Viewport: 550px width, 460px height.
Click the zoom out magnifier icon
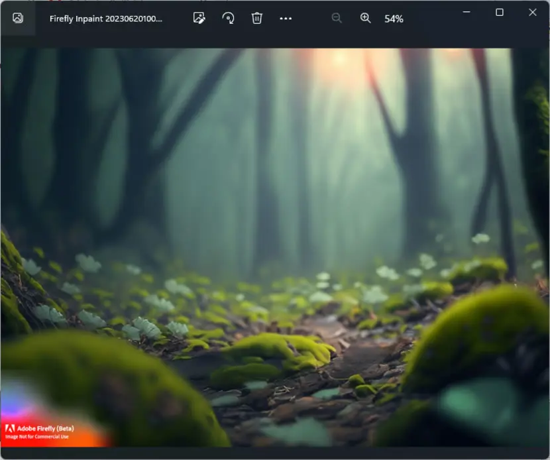[x=337, y=19]
